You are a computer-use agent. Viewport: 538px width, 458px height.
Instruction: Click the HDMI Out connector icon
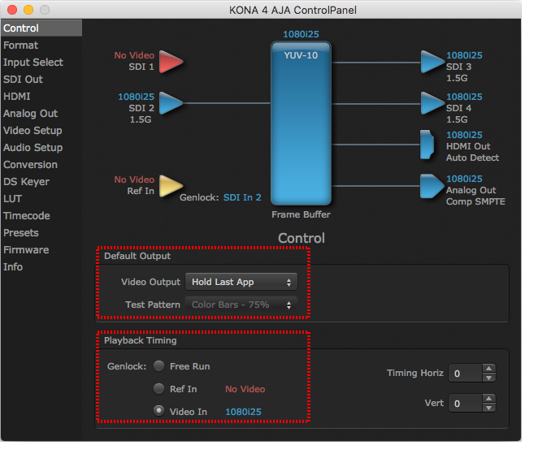[427, 145]
